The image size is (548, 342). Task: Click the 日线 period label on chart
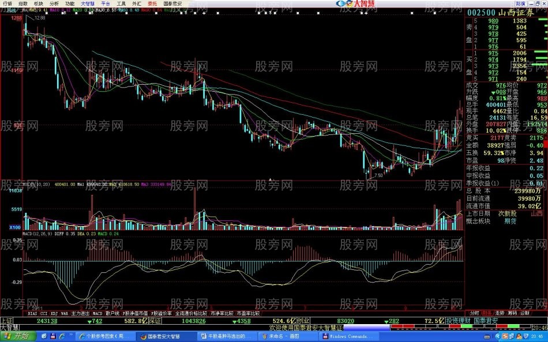12,10
